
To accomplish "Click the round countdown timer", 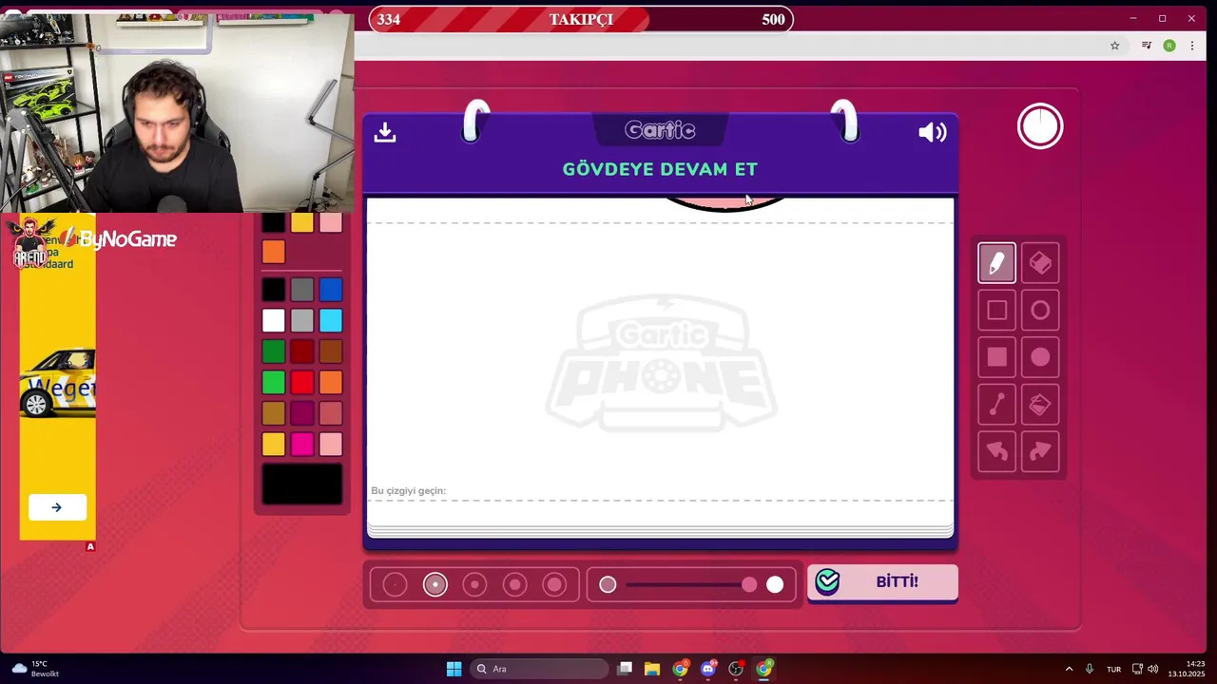I will point(1040,126).
